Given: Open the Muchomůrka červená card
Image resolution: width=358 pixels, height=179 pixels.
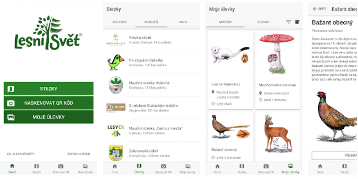Looking at the screenshot, I should coord(278,70).
